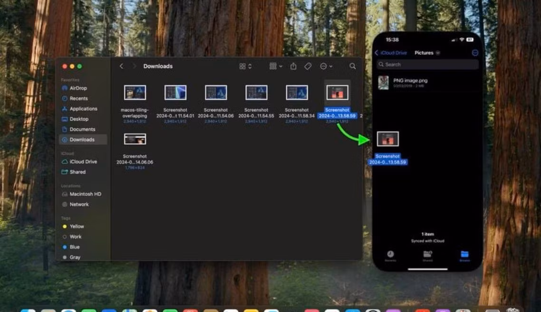Select Screenshot 11.54.01 thumbnail
541x312 pixels.
tap(175, 92)
